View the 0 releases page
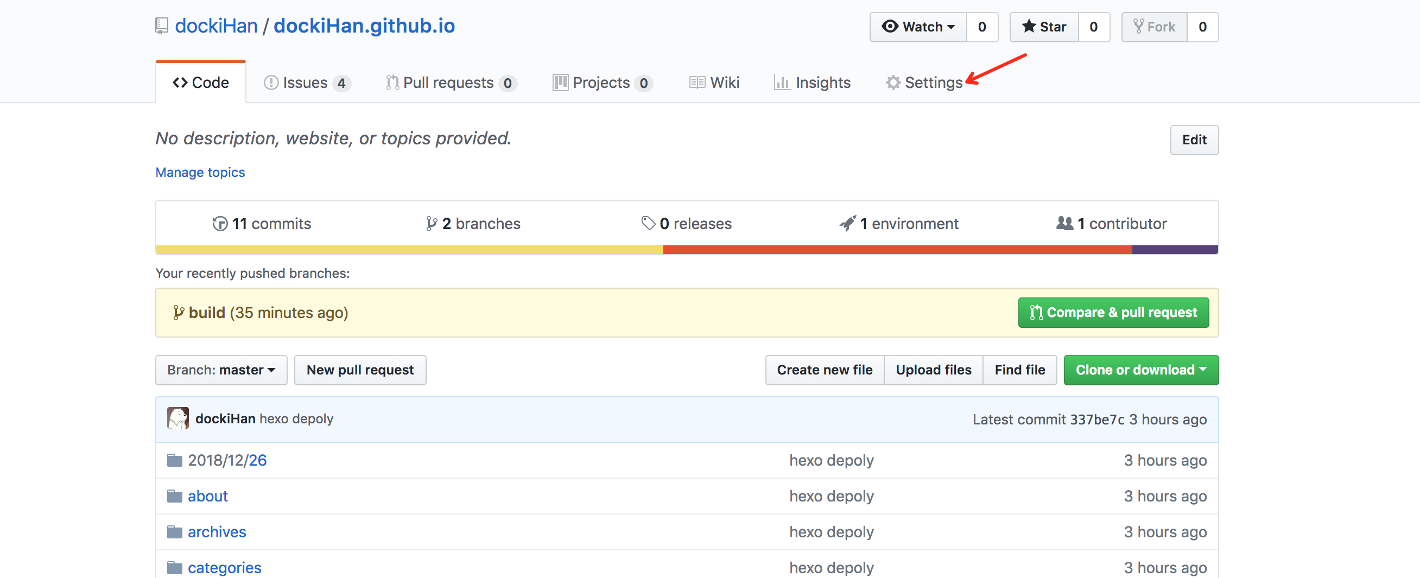Viewport: 1420px width, 578px height. click(x=687, y=224)
